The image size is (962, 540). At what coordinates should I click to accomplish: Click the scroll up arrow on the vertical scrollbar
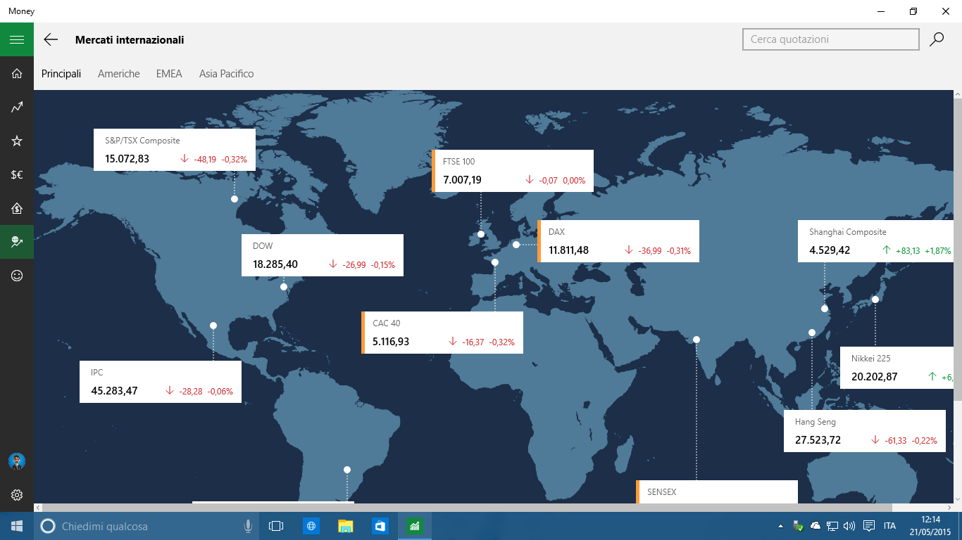[958, 94]
